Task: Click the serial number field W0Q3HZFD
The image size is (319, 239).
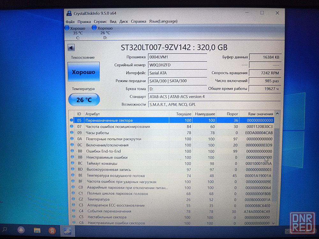Action: click(x=177, y=65)
